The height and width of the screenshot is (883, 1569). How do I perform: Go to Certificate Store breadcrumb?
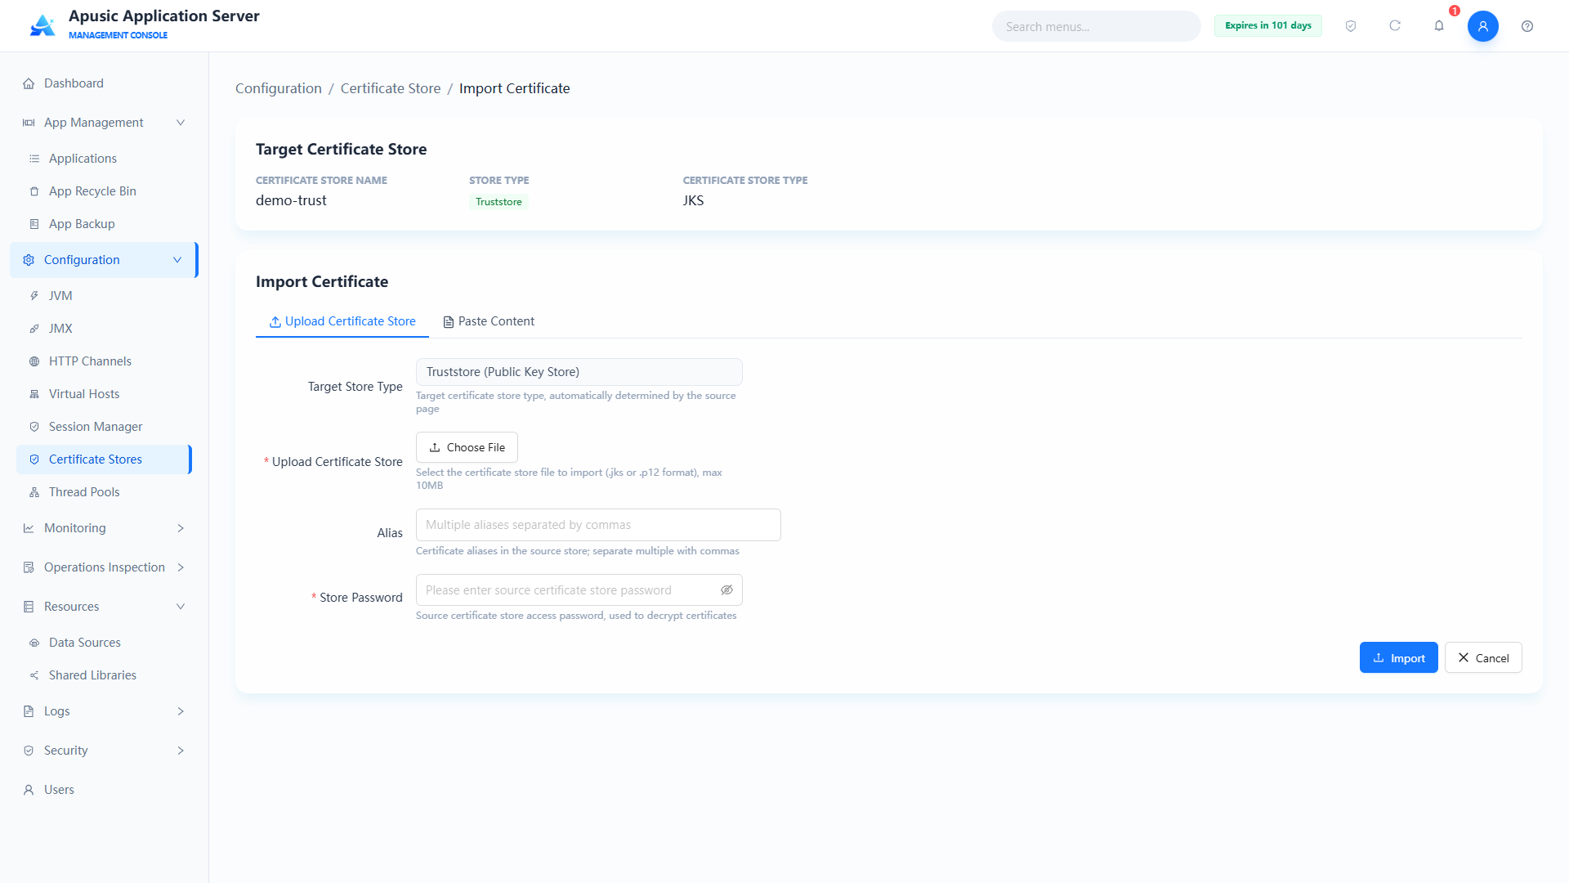[x=391, y=88]
